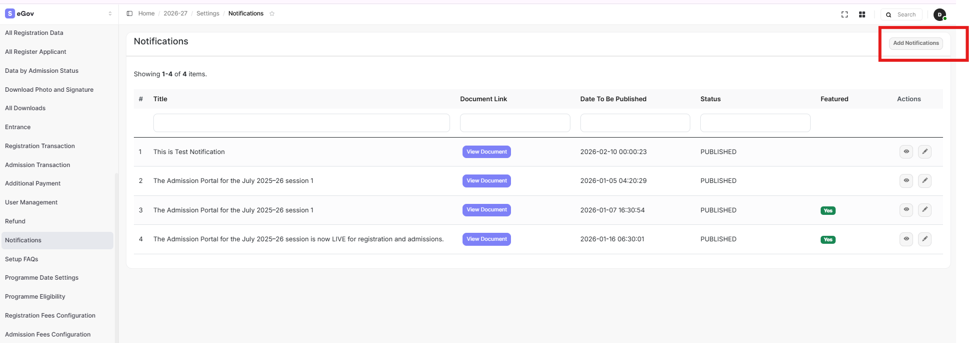The height and width of the screenshot is (343, 969).
Task: Toggle the sidebar panel icon
Action: (129, 13)
